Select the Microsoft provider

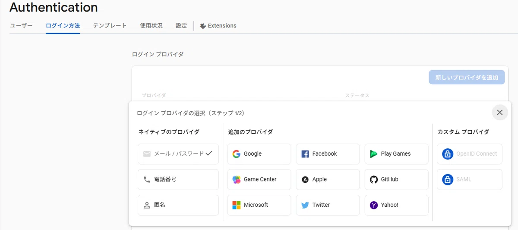click(259, 205)
